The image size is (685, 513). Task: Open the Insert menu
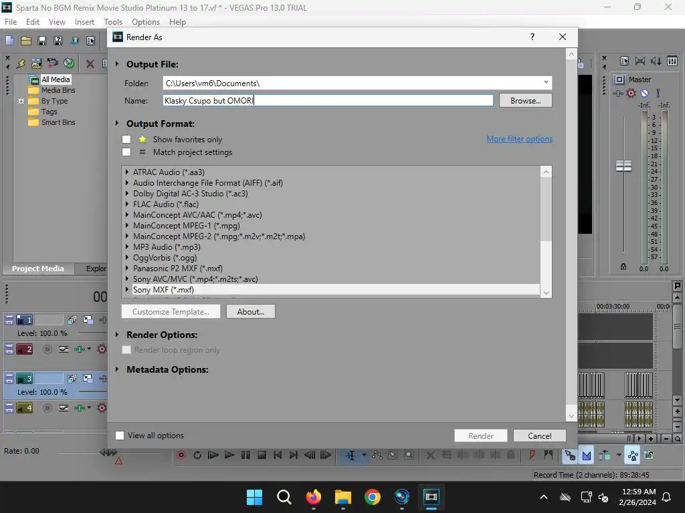(84, 22)
